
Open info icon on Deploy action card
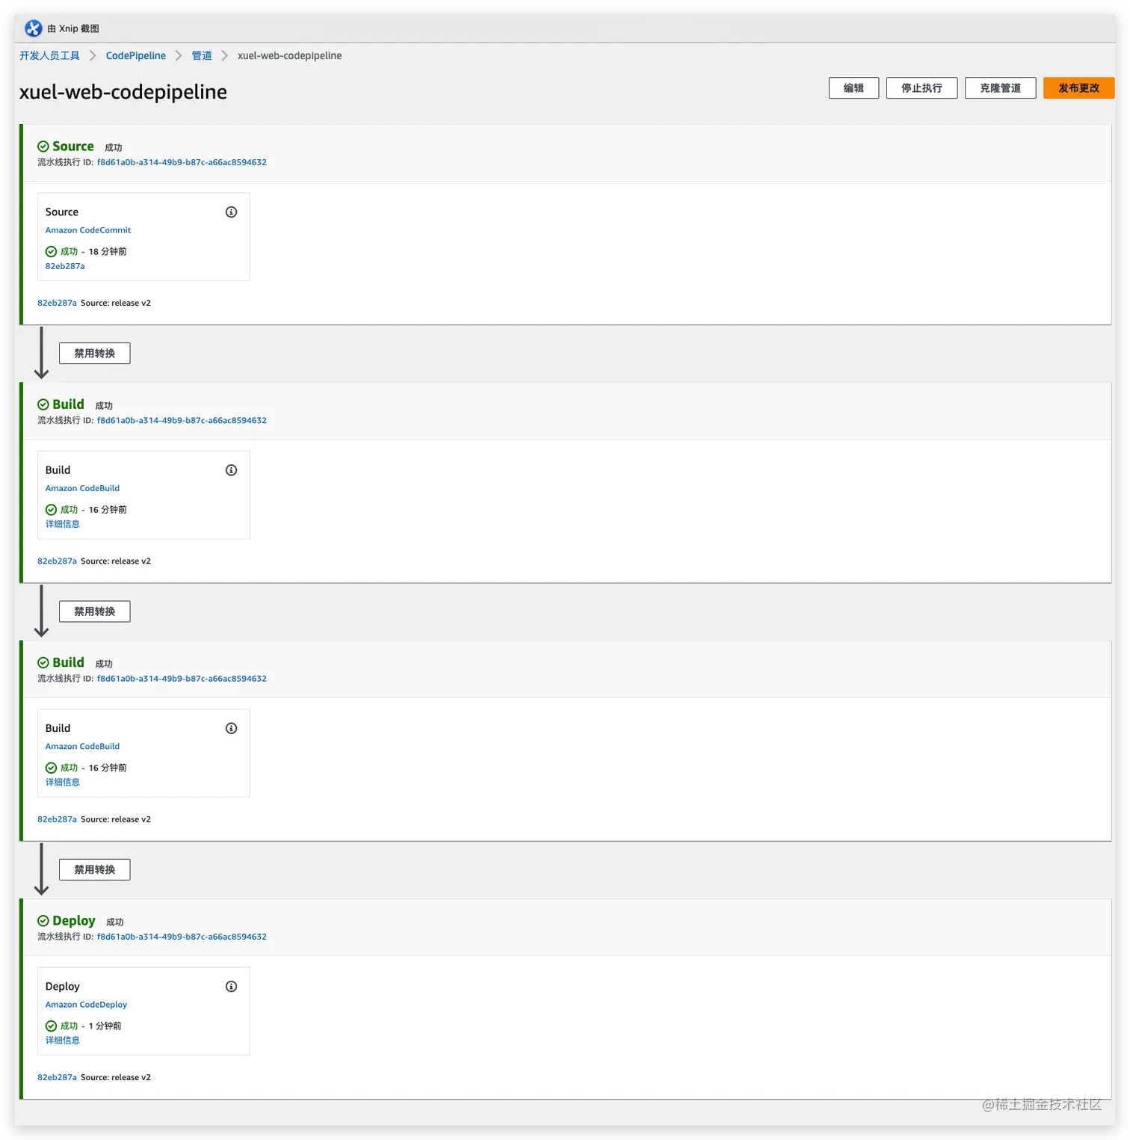tap(232, 987)
